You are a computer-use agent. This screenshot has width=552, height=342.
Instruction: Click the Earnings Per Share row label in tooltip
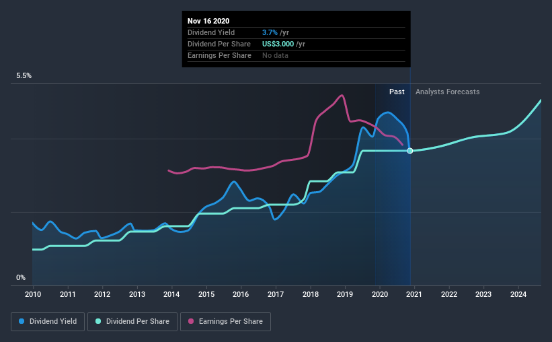(219, 55)
